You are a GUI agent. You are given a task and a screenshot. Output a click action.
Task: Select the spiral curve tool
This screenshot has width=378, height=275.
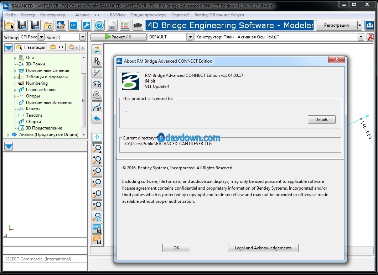(x=97, y=95)
